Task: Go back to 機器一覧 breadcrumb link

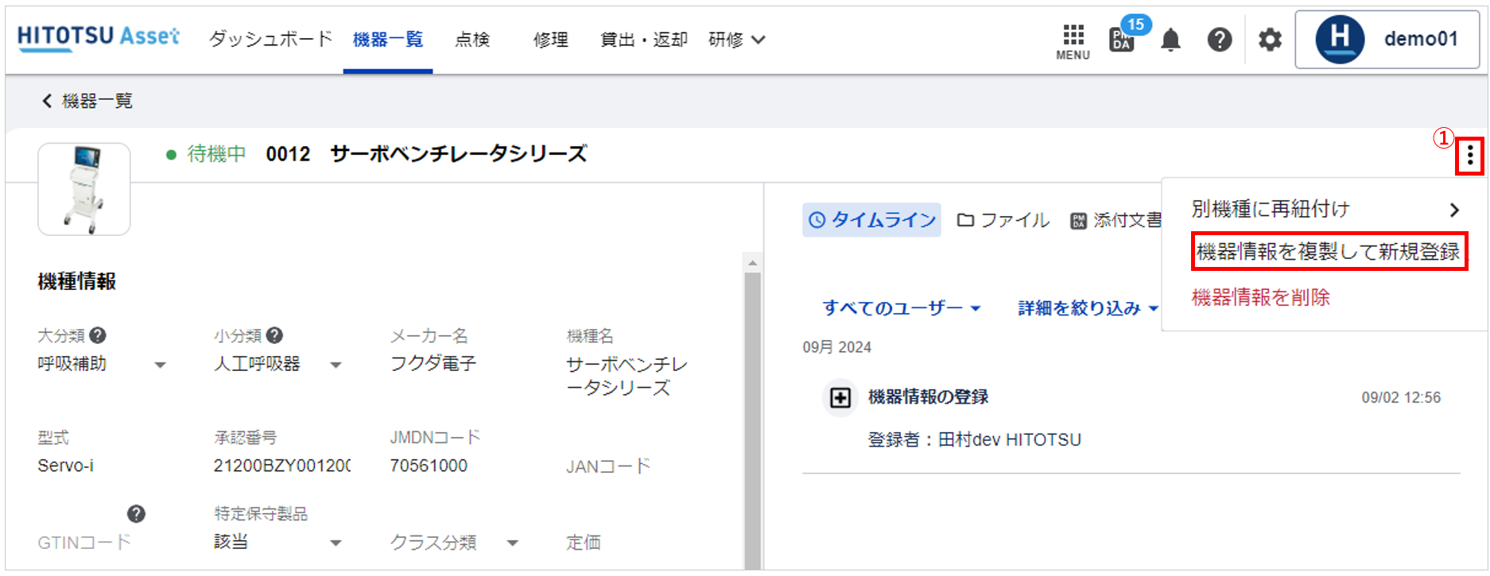Action: 87,101
